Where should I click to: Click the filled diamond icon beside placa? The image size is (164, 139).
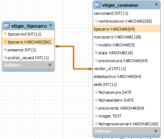(x=96, y=52)
